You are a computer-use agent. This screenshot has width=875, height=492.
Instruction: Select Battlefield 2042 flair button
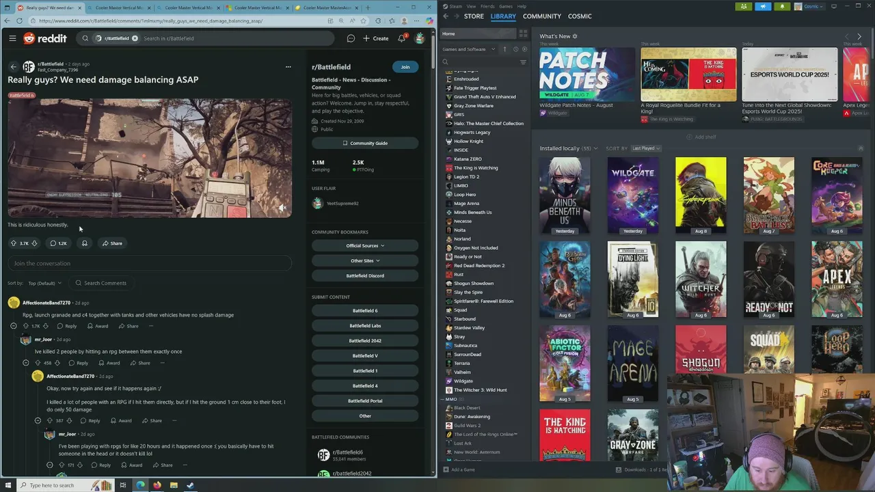coord(365,340)
